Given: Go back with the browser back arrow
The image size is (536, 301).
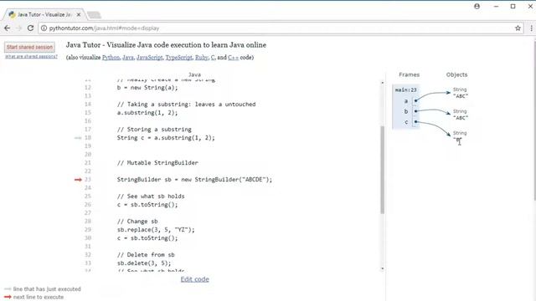Looking at the screenshot, I should 8,28.
